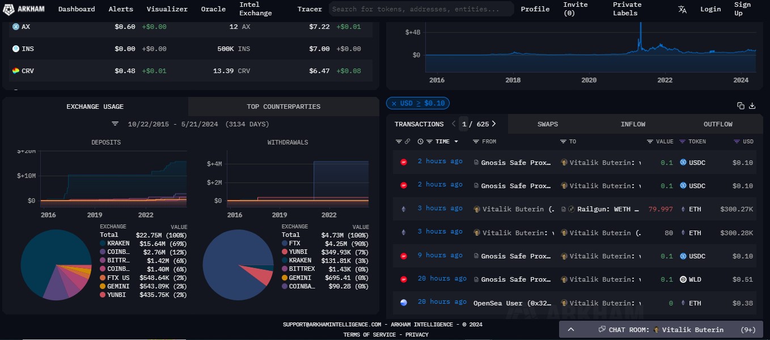Switch to Swaps tab
770x340 pixels.
pos(548,124)
